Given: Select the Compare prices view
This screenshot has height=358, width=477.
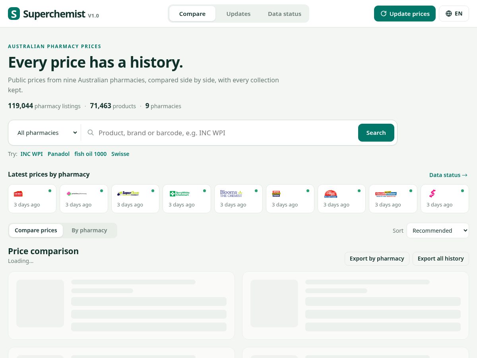Looking at the screenshot, I should [x=36, y=230].
